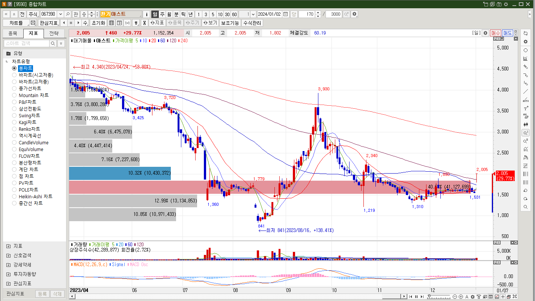Click the 초기화 reset button
535x301 pixels.
98,23
